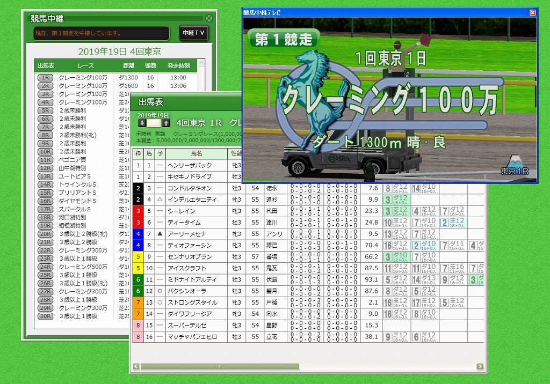Click the 発走時刻 column header in race list
The width and height of the screenshot is (550, 384).
tap(178, 65)
